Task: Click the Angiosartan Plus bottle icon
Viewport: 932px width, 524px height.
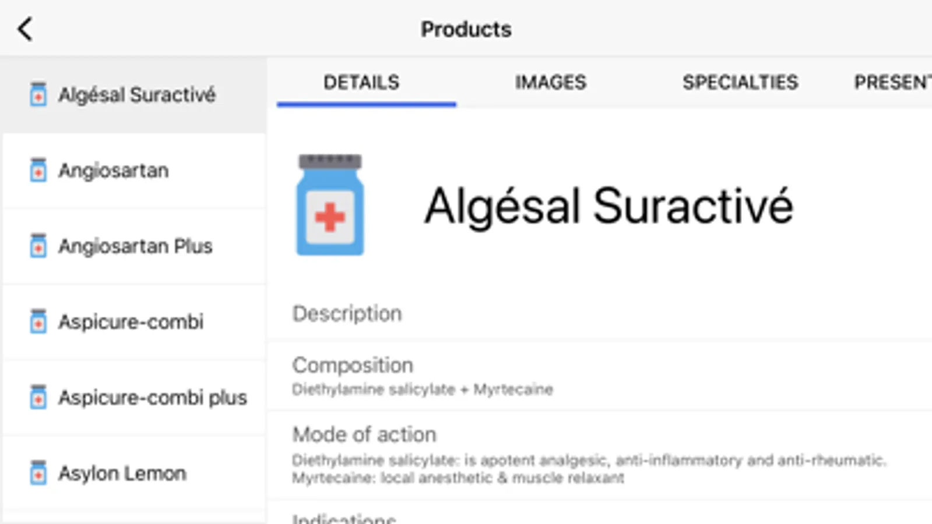Action: coord(38,246)
